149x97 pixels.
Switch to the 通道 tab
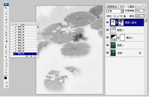pos(132,6)
